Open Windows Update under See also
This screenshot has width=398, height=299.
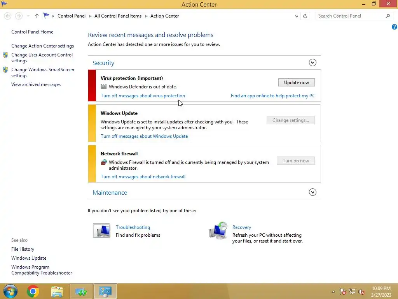click(29, 258)
